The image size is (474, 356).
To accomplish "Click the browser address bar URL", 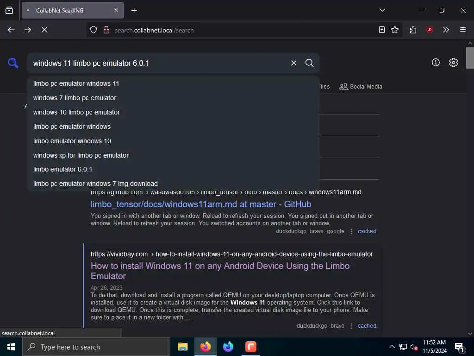I will point(154,30).
